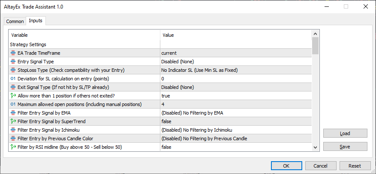Screen dimensions: 376x174
Task: Click the icon beside Exit Signal Type
Action: point(13,87)
